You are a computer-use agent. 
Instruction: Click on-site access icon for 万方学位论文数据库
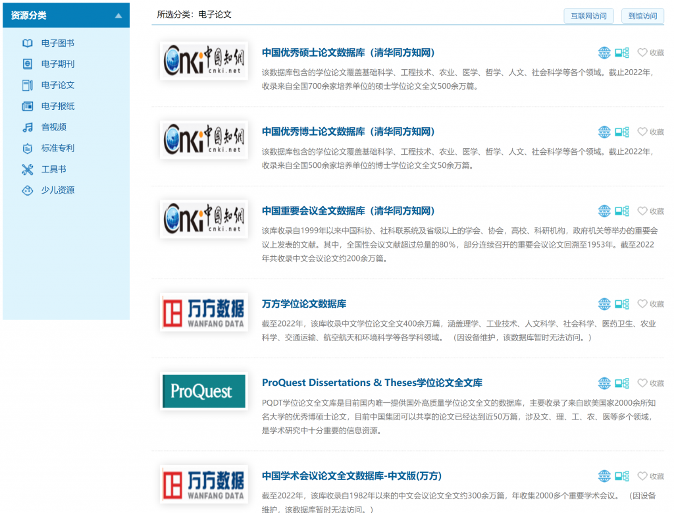pyautogui.click(x=621, y=304)
